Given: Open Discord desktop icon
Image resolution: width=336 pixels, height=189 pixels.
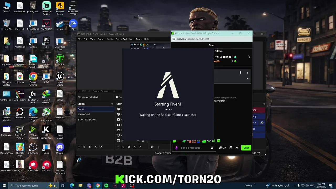Looking at the screenshot, I should pos(60,149).
